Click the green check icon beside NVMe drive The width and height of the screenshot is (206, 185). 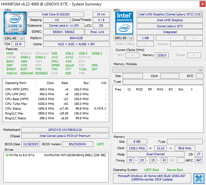click(x=7, y=155)
